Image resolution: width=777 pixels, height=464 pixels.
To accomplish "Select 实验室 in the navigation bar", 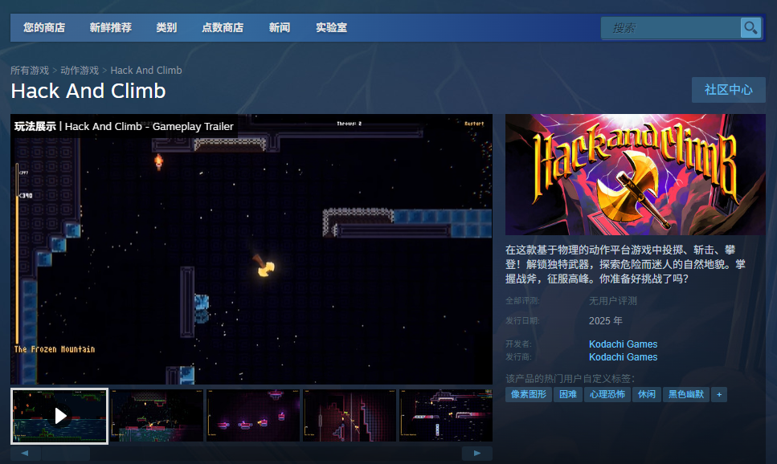I will pos(330,27).
